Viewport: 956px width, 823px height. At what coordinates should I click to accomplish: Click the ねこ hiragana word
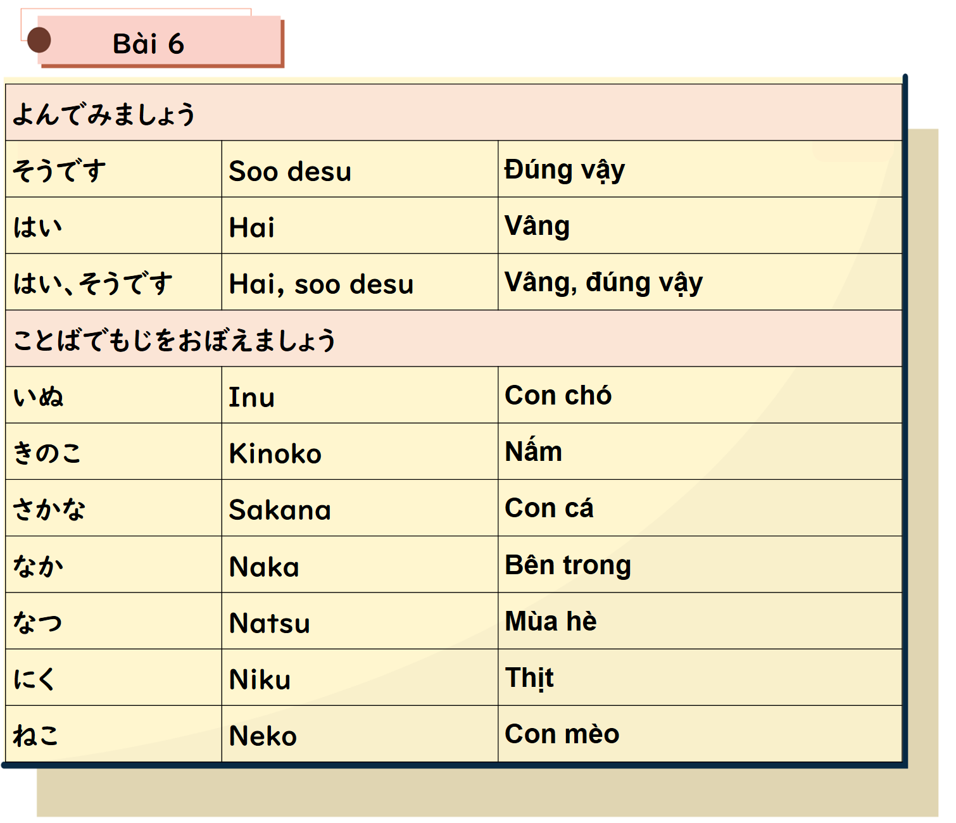tap(36, 736)
